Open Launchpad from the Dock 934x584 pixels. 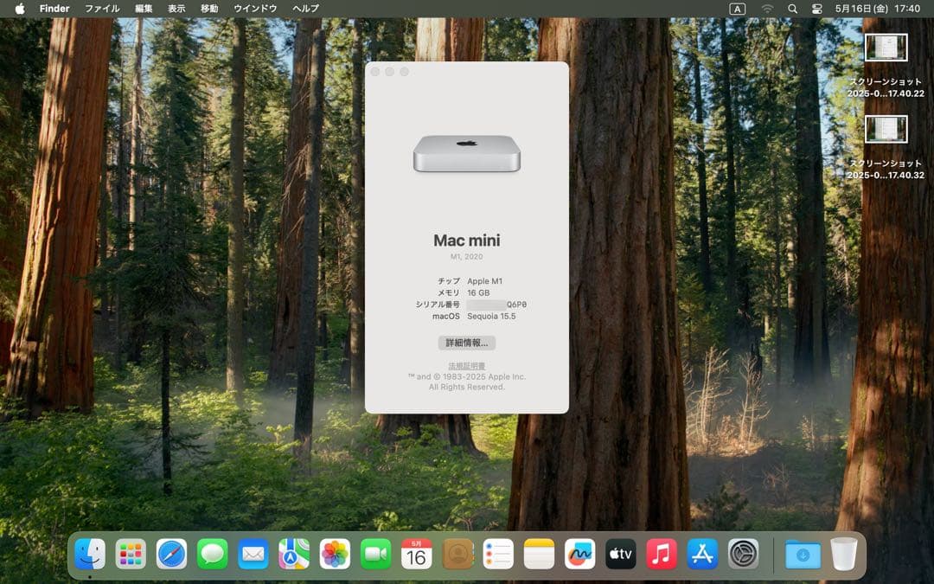(131, 554)
